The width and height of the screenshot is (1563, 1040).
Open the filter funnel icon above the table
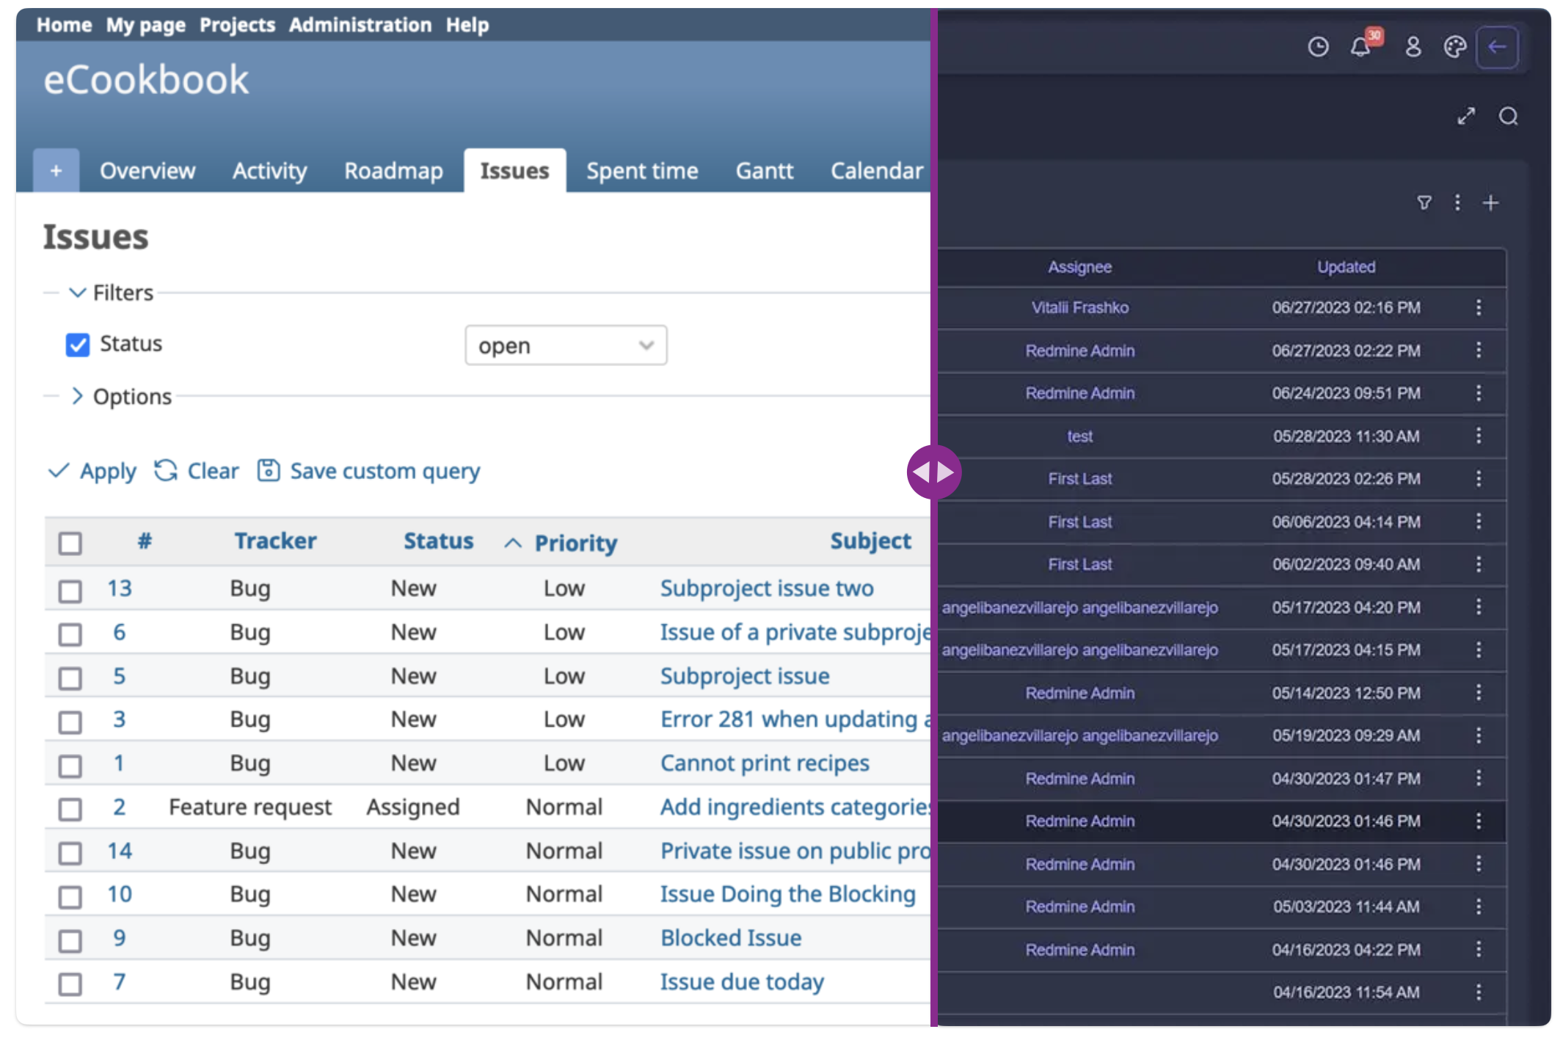pos(1424,202)
